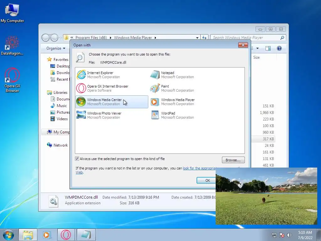Select the file row sized 1,966 KB
321x241 pixels.
point(266,113)
